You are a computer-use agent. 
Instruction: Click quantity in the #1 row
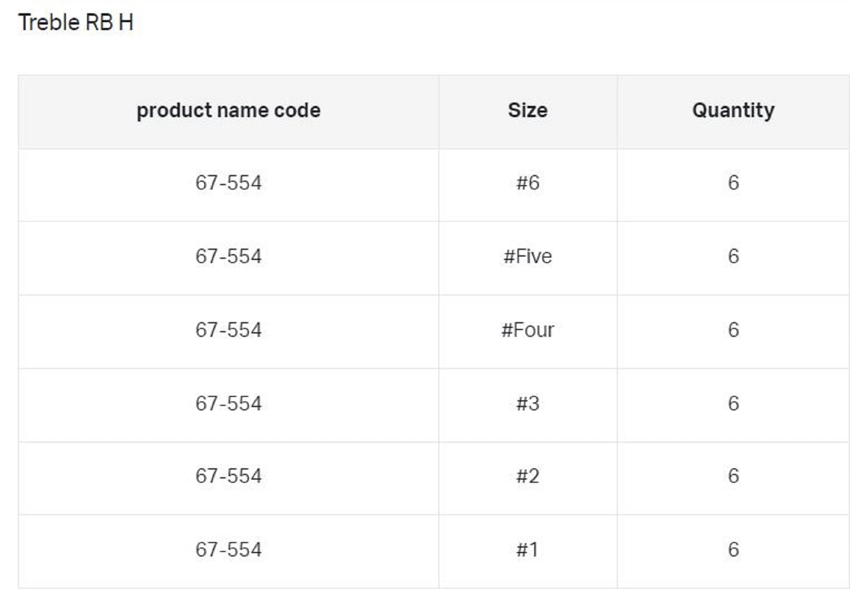(733, 550)
